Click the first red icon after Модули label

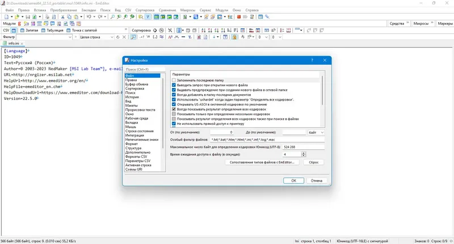tap(19, 24)
